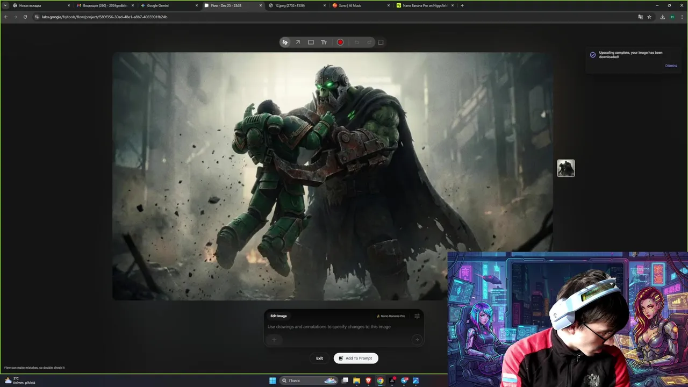Viewport: 688px width, 387px height.
Task: Select the freehand draw tool
Action: [x=285, y=42]
